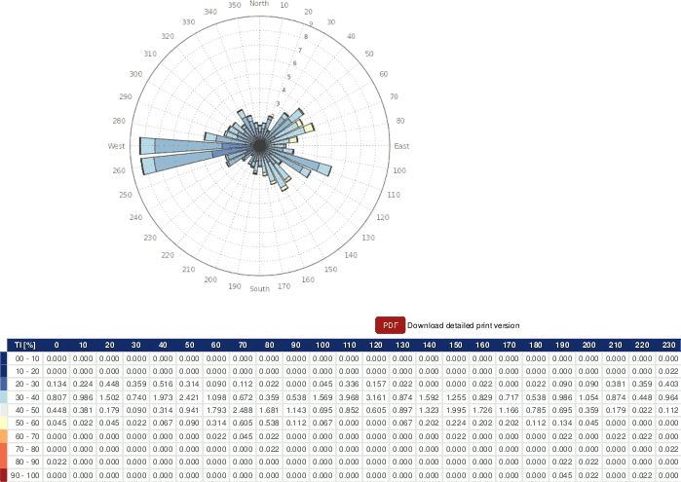The height and width of the screenshot is (482, 681).
Task: Click the center hub of the wind rose
Action: pyautogui.click(x=259, y=145)
